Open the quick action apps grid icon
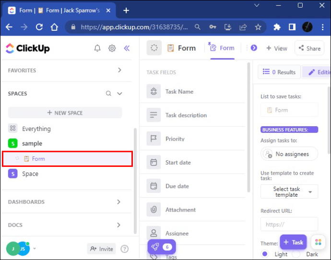The width and height of the screenshot is (331, 260). tap(318, 242)
